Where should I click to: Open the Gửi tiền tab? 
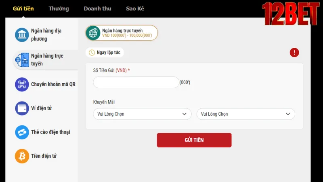tap(23, 8)
